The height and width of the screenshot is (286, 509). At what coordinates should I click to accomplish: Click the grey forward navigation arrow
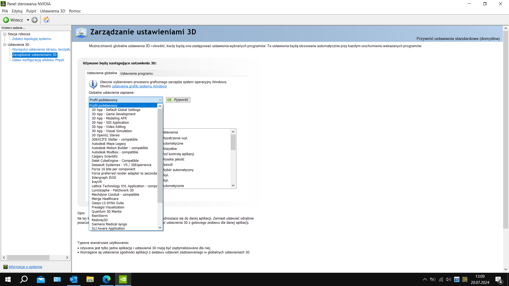click(x=34, y=20)
